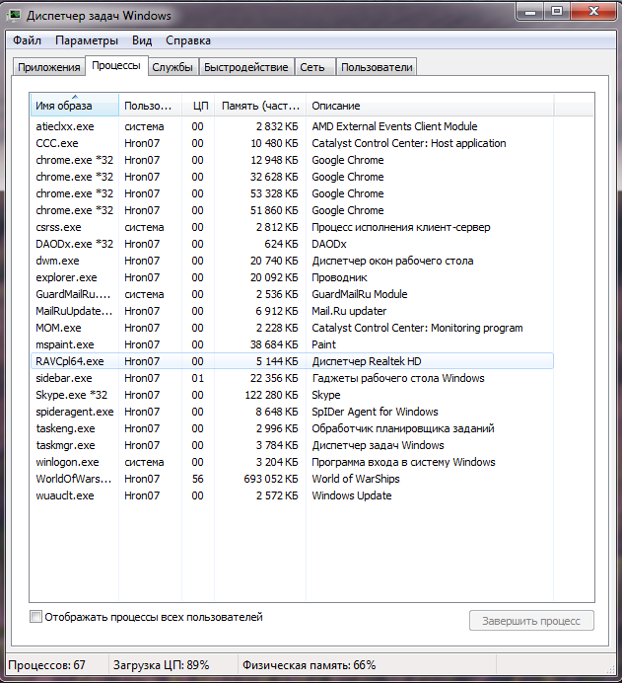Sort by Описание column header
Viewport: 622px width, 683px height.
coord(430,106)
